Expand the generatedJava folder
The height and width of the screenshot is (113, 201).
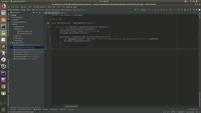[12, 22]
